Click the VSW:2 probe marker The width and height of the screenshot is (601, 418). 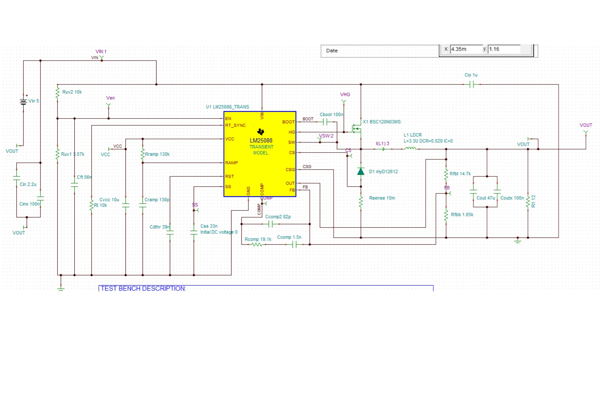click(326, 136)
